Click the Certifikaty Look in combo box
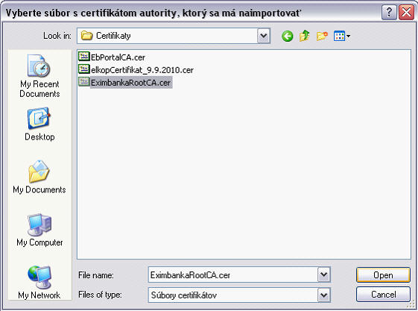The width and height of the screenshot is (418, 311). coord(174,36)
